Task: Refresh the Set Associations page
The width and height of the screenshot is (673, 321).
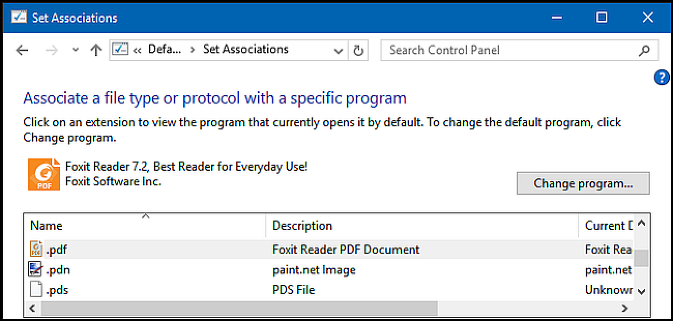Action: click(x=358, y=51)
